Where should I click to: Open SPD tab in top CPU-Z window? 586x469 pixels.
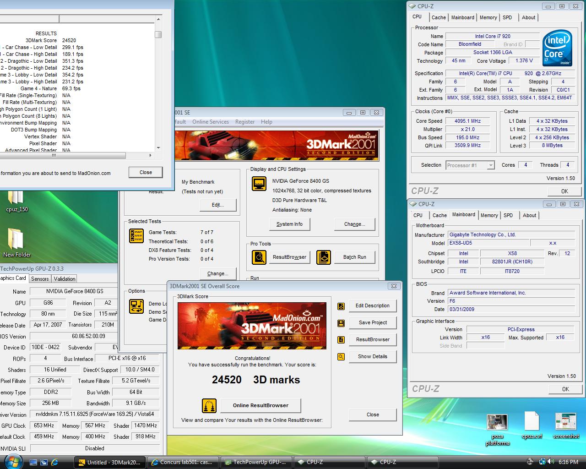[507, 17]
